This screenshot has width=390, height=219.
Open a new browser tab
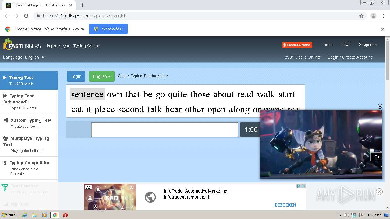pyautogui.click(x=82, y=5)
